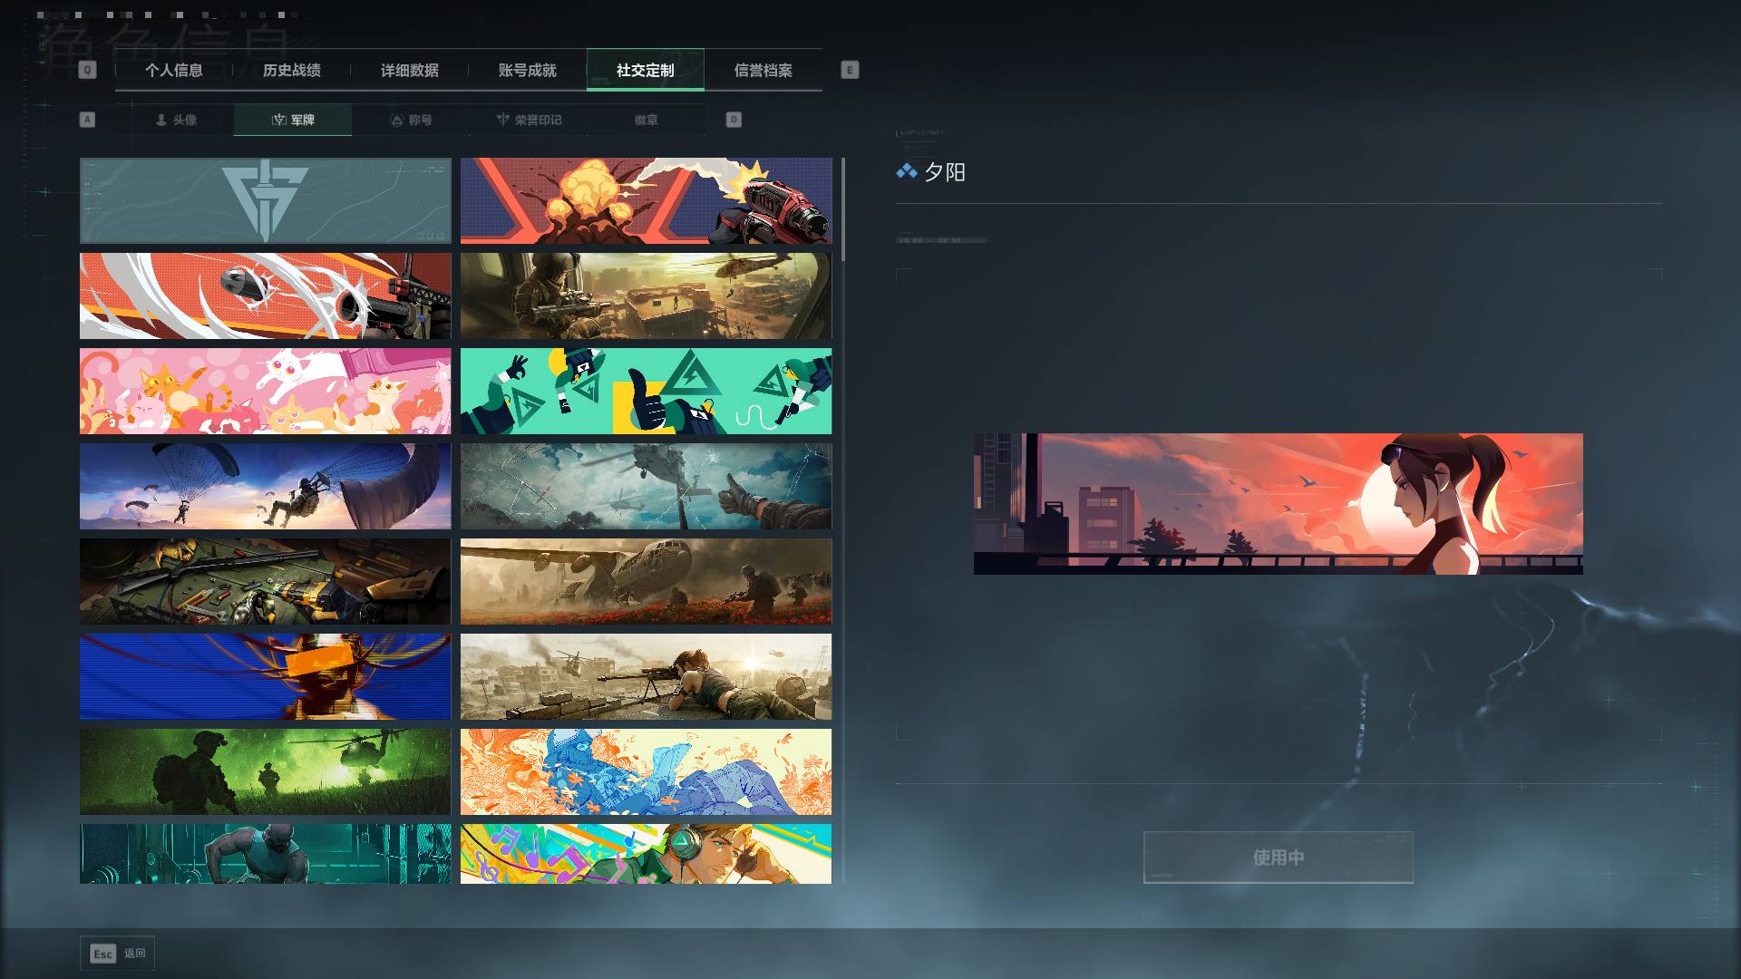Pick the green night-vision soldier dog tag

click(x=265, y=771)
